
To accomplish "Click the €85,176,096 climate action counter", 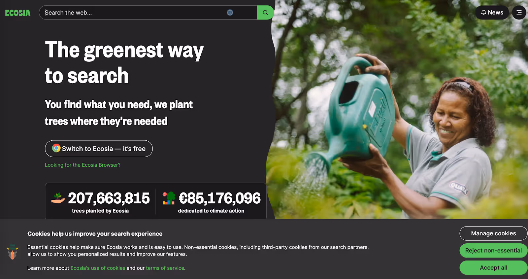I will [211, 202].
